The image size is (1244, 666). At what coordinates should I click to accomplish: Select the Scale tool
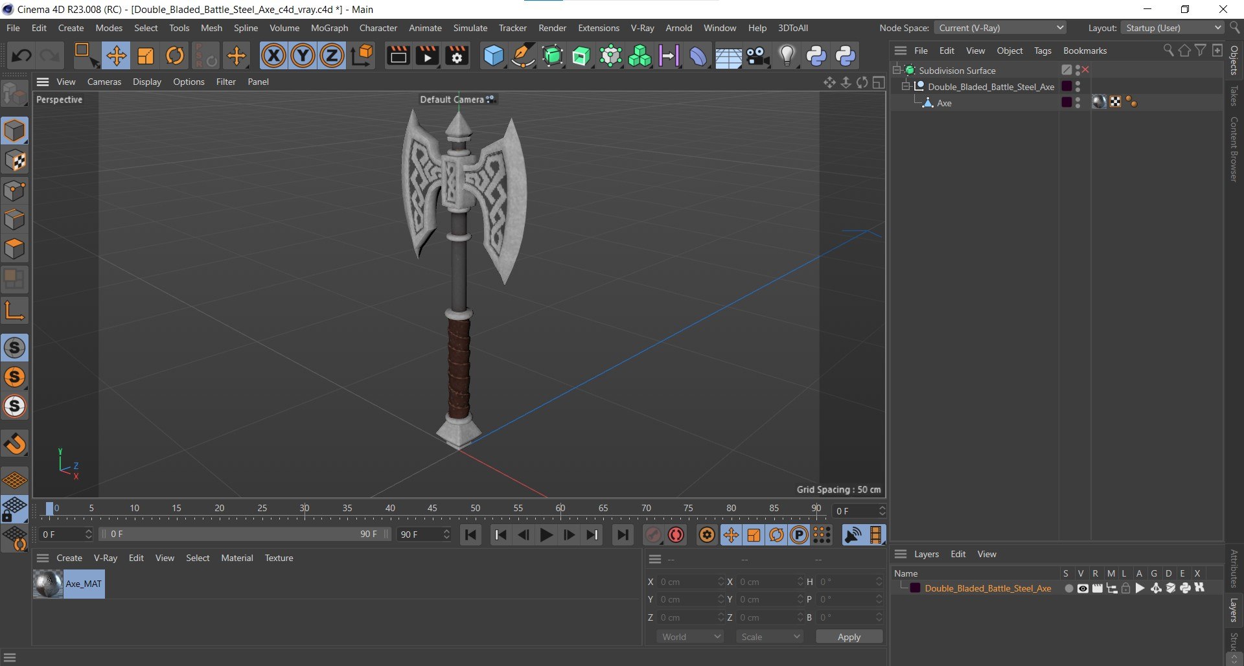click(146, 56)
